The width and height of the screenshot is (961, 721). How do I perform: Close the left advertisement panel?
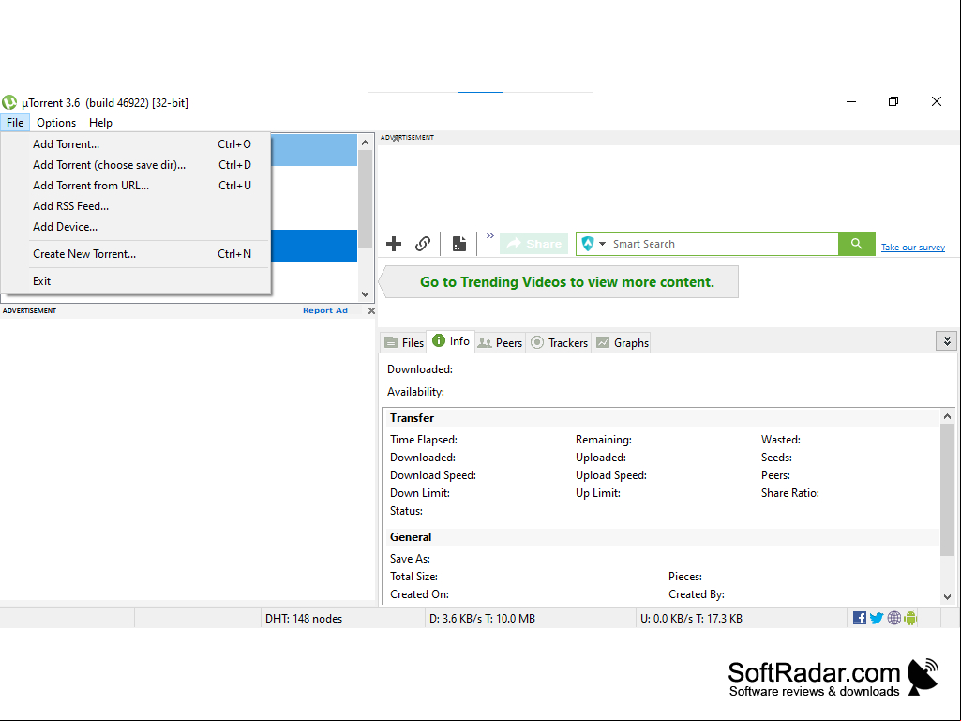click(371, 311)
